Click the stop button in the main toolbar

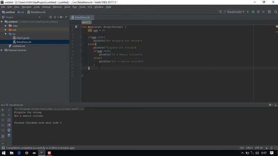(263, 12)
